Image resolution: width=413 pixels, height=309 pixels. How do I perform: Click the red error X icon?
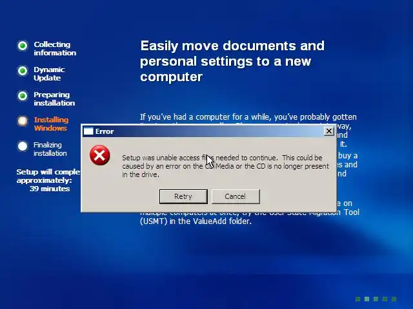click(x=99, y=155)
